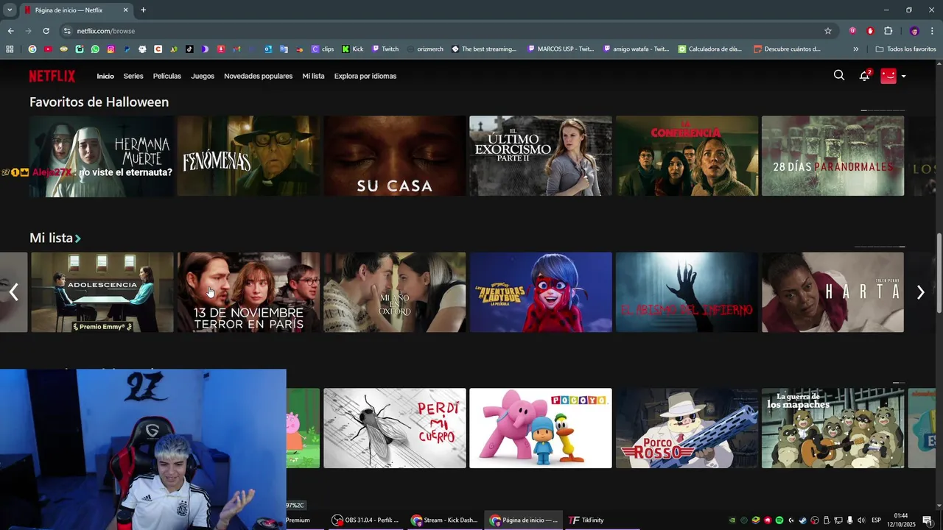This screenshot has height=530, width=943.
Task: Slide Mi lista row to the right
Action: click(x=920, y=292)
